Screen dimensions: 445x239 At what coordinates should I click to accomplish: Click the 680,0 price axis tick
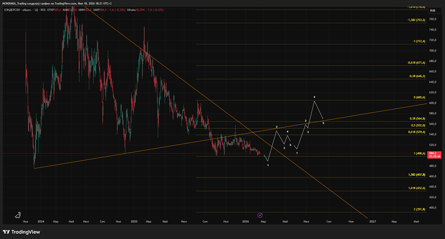click(x=433, y=61)
